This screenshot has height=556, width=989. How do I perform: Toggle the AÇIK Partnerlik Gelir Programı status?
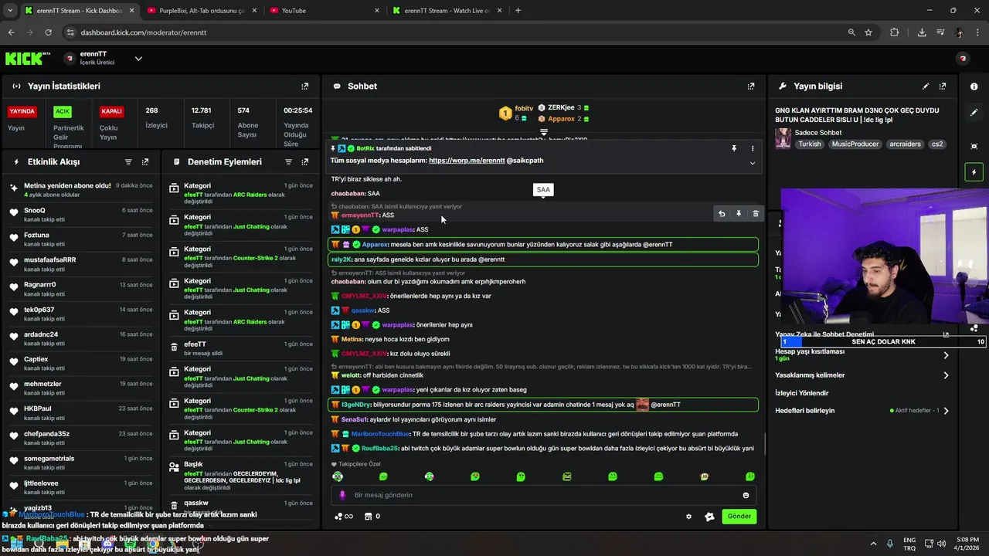[63, 111]
